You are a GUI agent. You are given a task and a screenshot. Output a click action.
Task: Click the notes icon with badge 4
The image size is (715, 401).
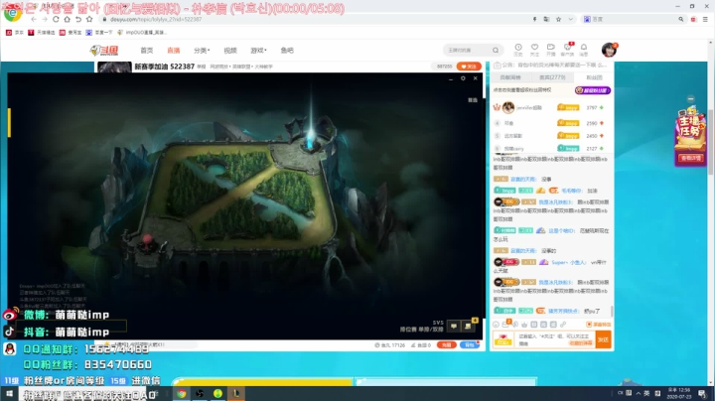coord(468,326)
